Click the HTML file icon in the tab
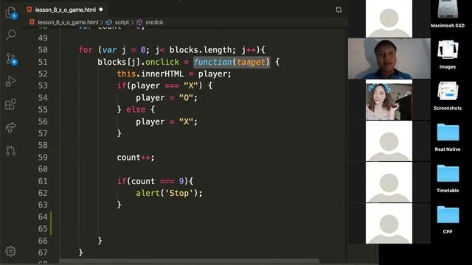Screen dimensions: 472x265 pos(29,10)
